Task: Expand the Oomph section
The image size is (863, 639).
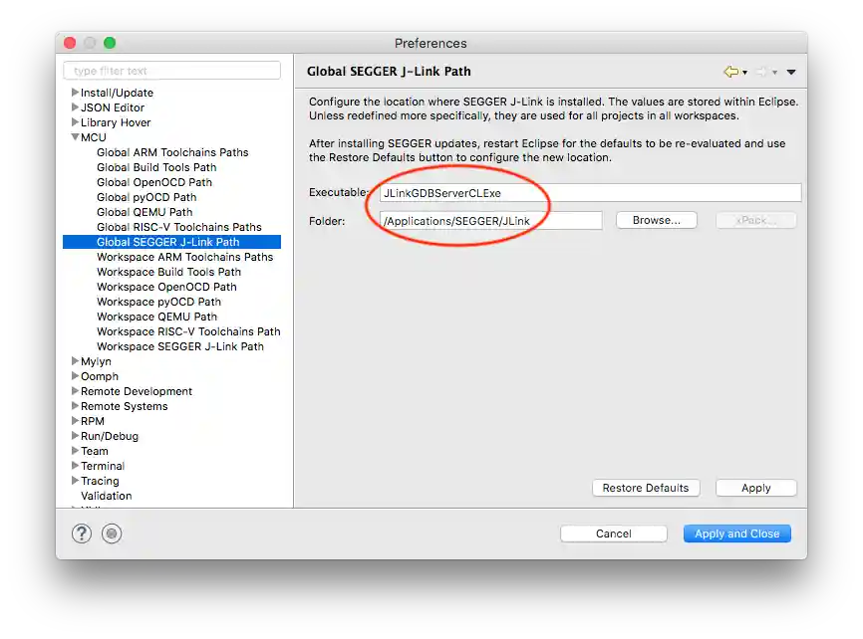Action: click(75, 376)
